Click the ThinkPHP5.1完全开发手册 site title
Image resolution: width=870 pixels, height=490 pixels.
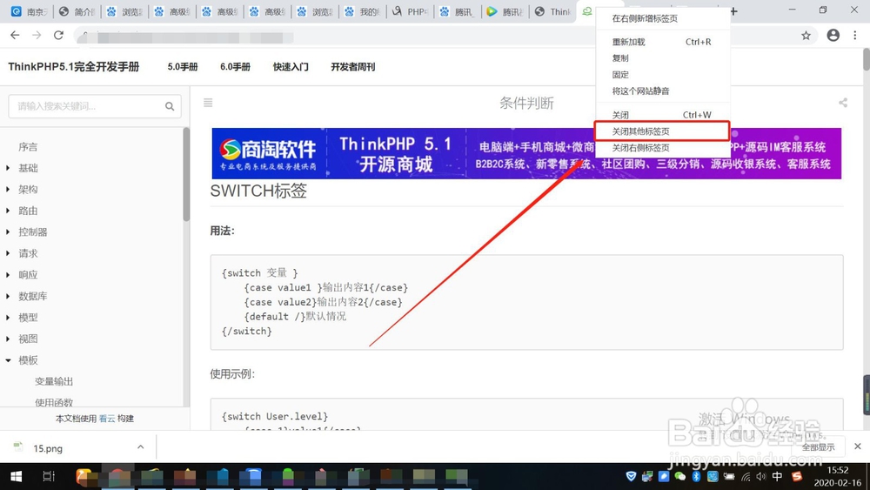point(74,67)
